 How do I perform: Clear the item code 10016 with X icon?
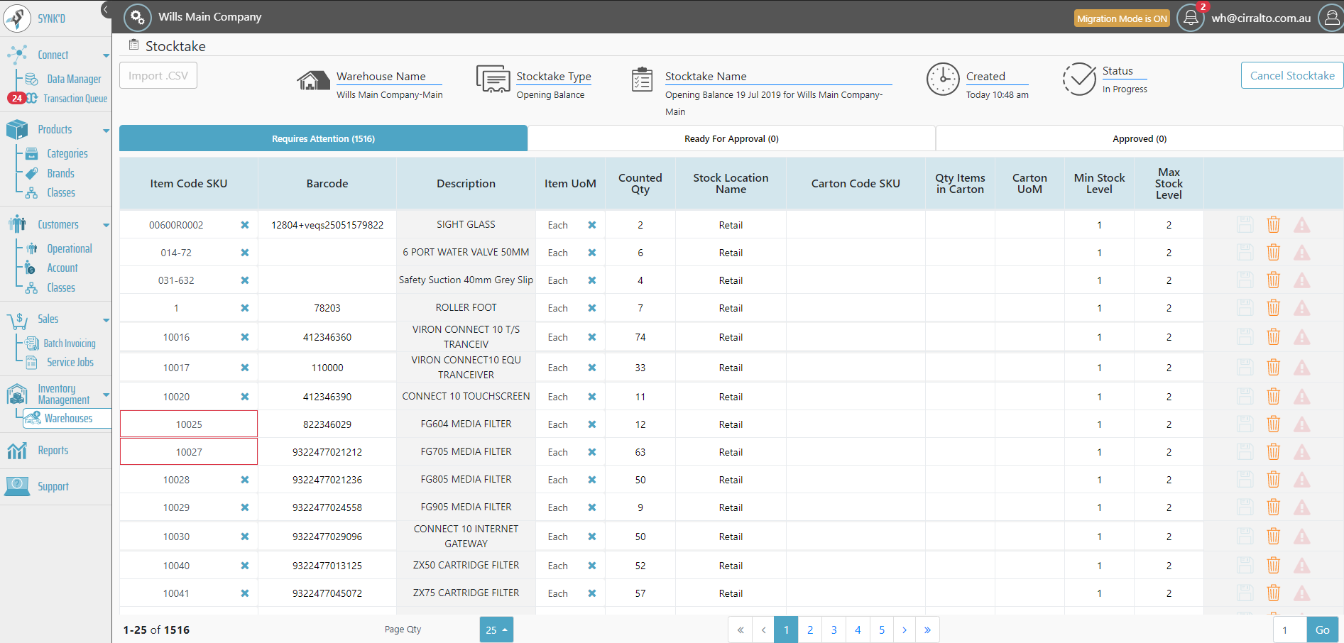tap(245, 337)
